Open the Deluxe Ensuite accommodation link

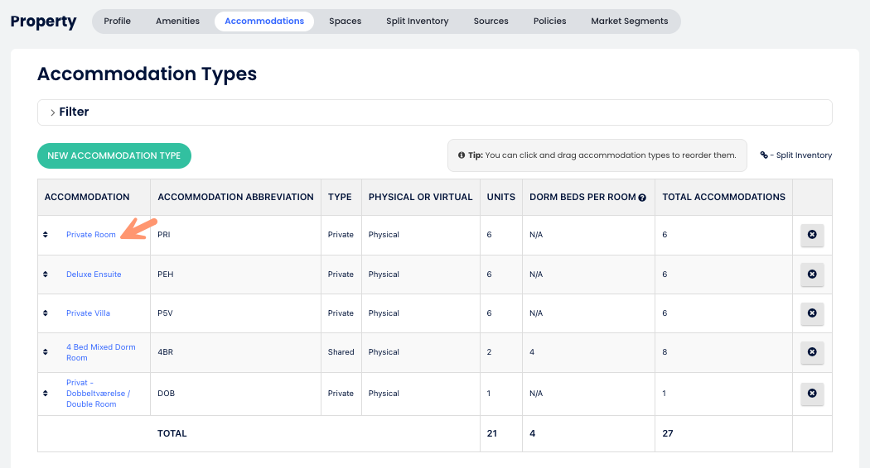94,275
